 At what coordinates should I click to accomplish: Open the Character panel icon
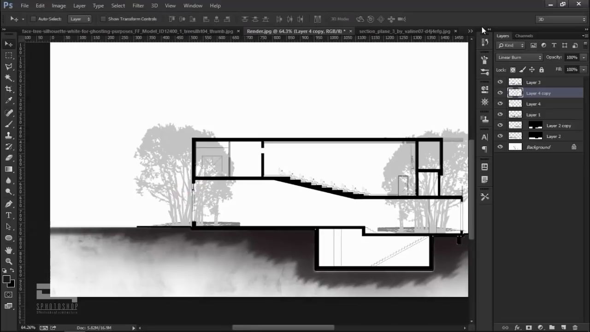pos(484,137)
